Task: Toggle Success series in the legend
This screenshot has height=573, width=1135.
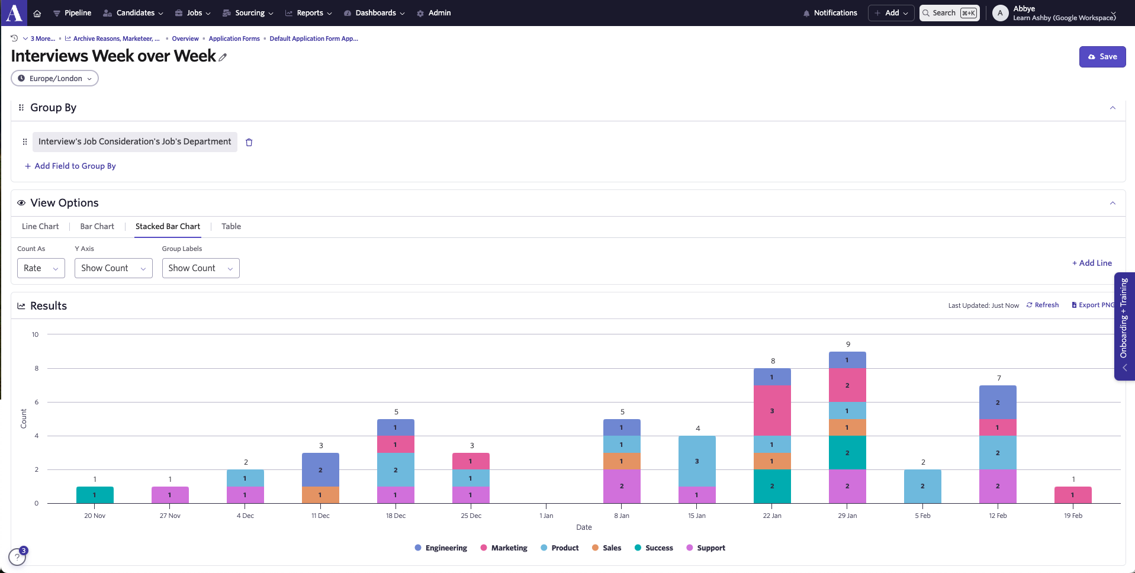Action: [x=654, y=548]
